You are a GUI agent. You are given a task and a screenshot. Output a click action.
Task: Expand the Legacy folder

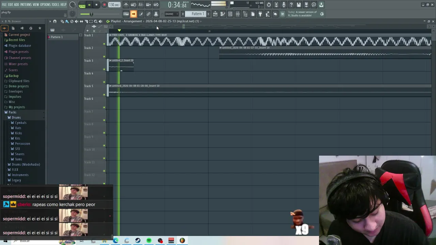(x=16, y=180)
